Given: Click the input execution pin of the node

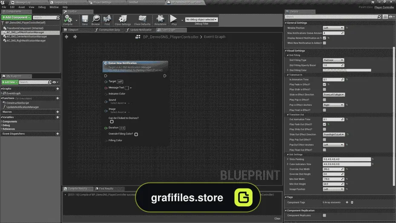Looking at the screenshot, I should [106, 75].
